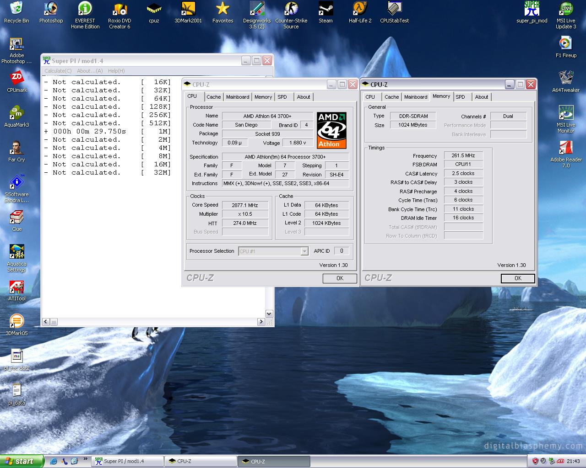Click OK in the right CPU-Z memory window
Screen dimensions: 586x468
point(518,278)
